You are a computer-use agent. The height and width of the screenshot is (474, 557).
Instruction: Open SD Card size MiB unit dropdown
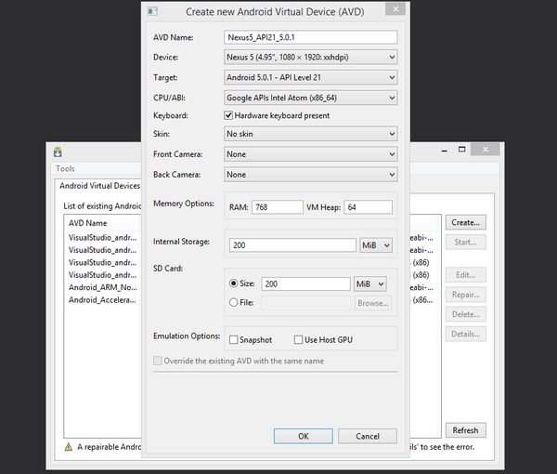pyautogui.click(x=369, y=284)
